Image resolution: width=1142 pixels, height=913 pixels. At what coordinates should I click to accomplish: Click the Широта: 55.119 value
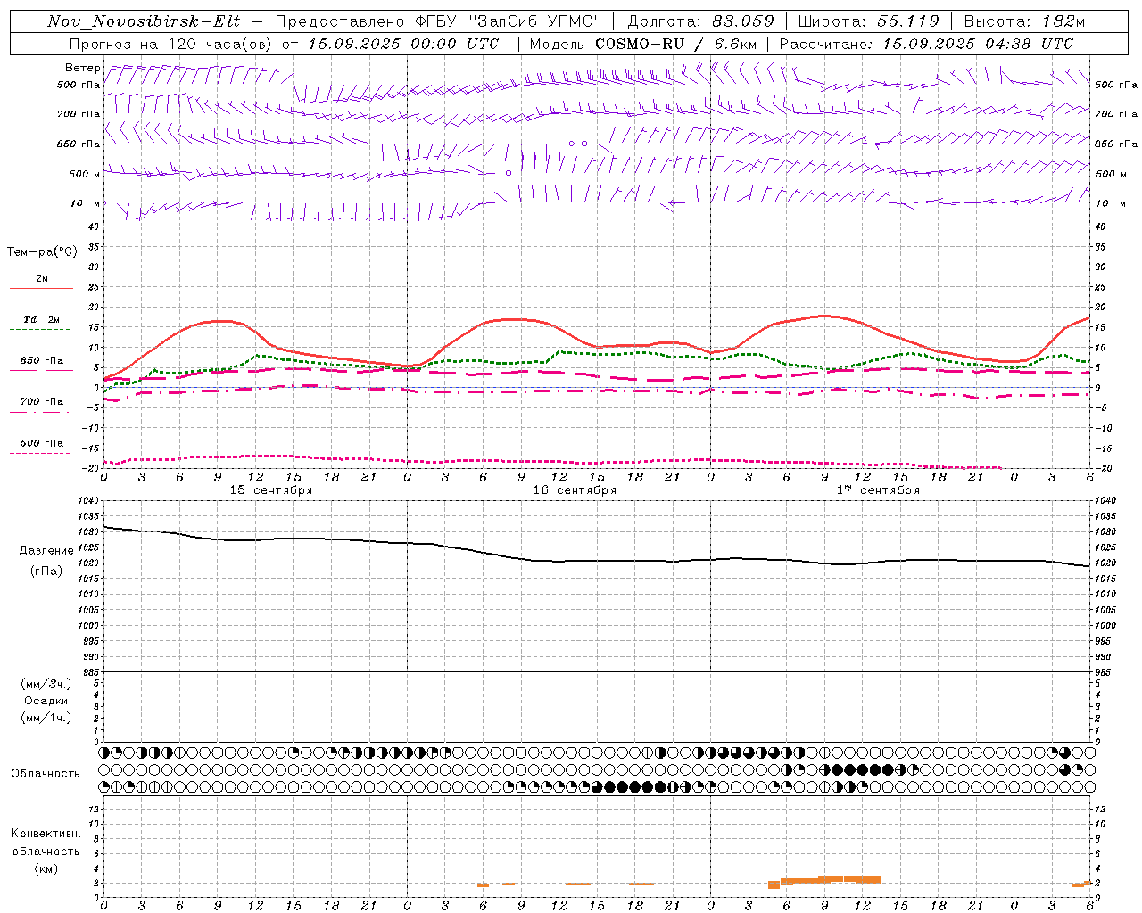[868, 21]
